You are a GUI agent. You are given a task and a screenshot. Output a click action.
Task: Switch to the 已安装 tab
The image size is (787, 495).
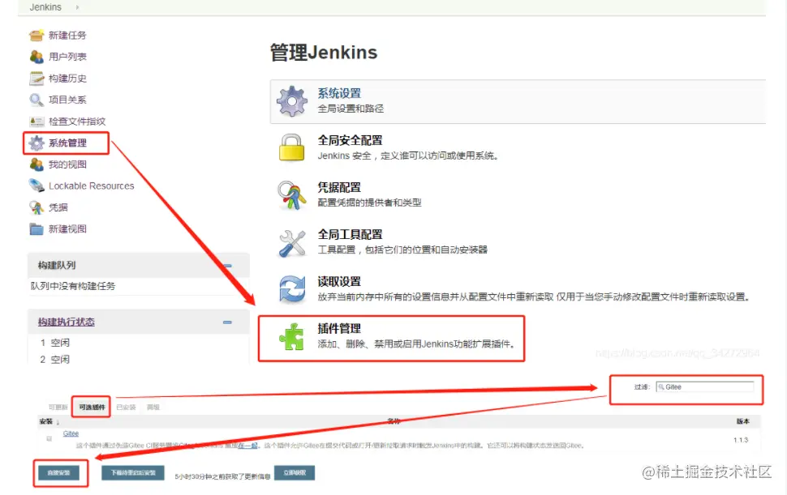(126, 408)
